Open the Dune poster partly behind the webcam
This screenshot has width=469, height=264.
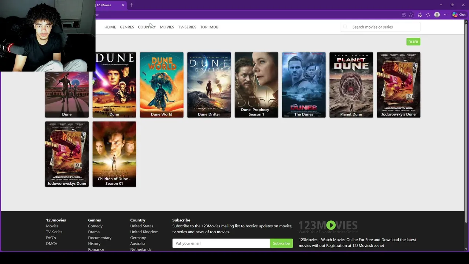click(x=67, y=95)
